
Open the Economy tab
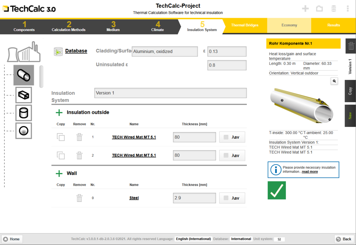pyautogui.click(x=289, y=25)
